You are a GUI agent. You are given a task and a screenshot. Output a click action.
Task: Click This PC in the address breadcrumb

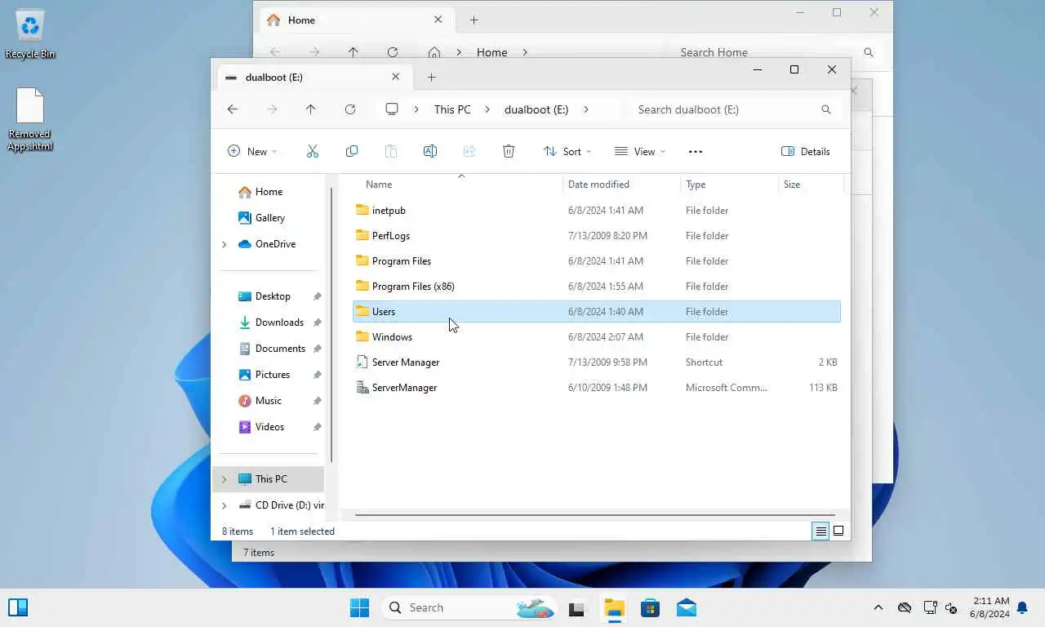tap(452, 109)
